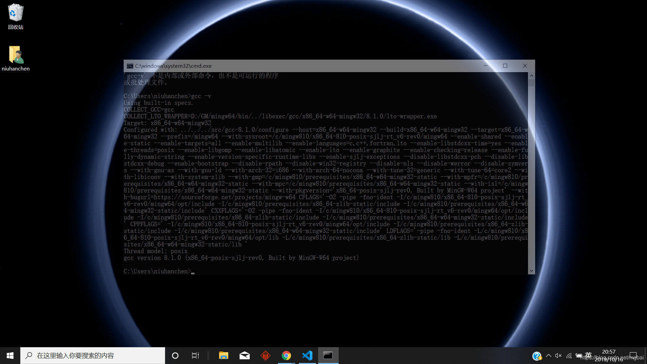The height and width of the screenshot is (364, 647).
Task: Open the Recycle Bin (回收站) desktop icon
Action: (x=16, y=17)
